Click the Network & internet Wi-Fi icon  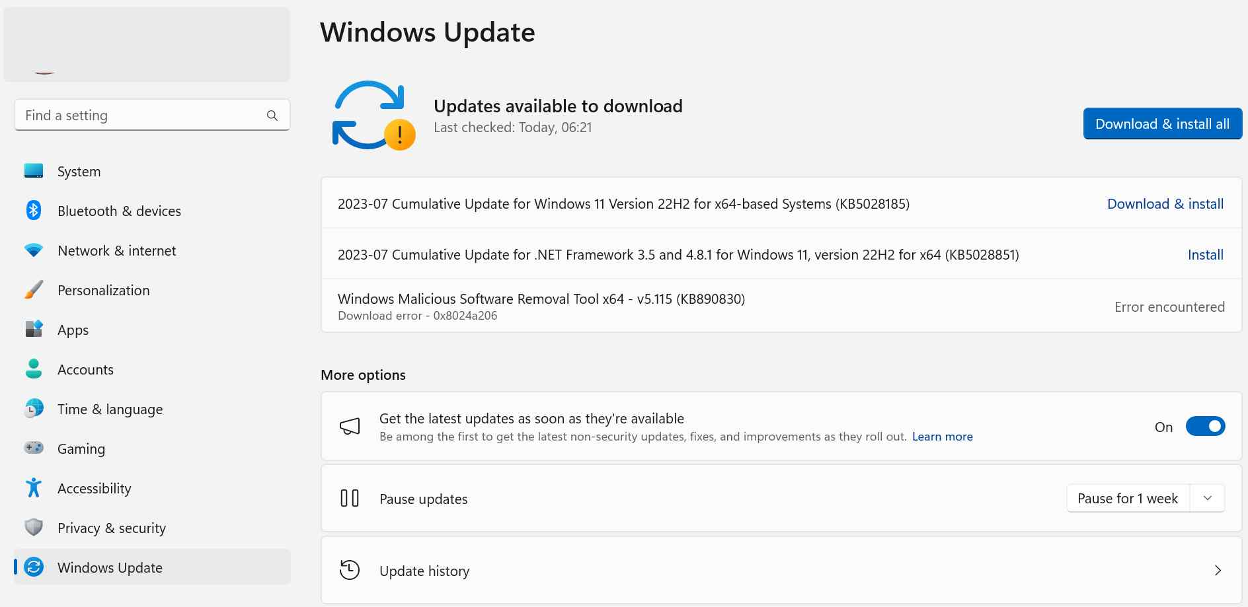coord(32,250)
